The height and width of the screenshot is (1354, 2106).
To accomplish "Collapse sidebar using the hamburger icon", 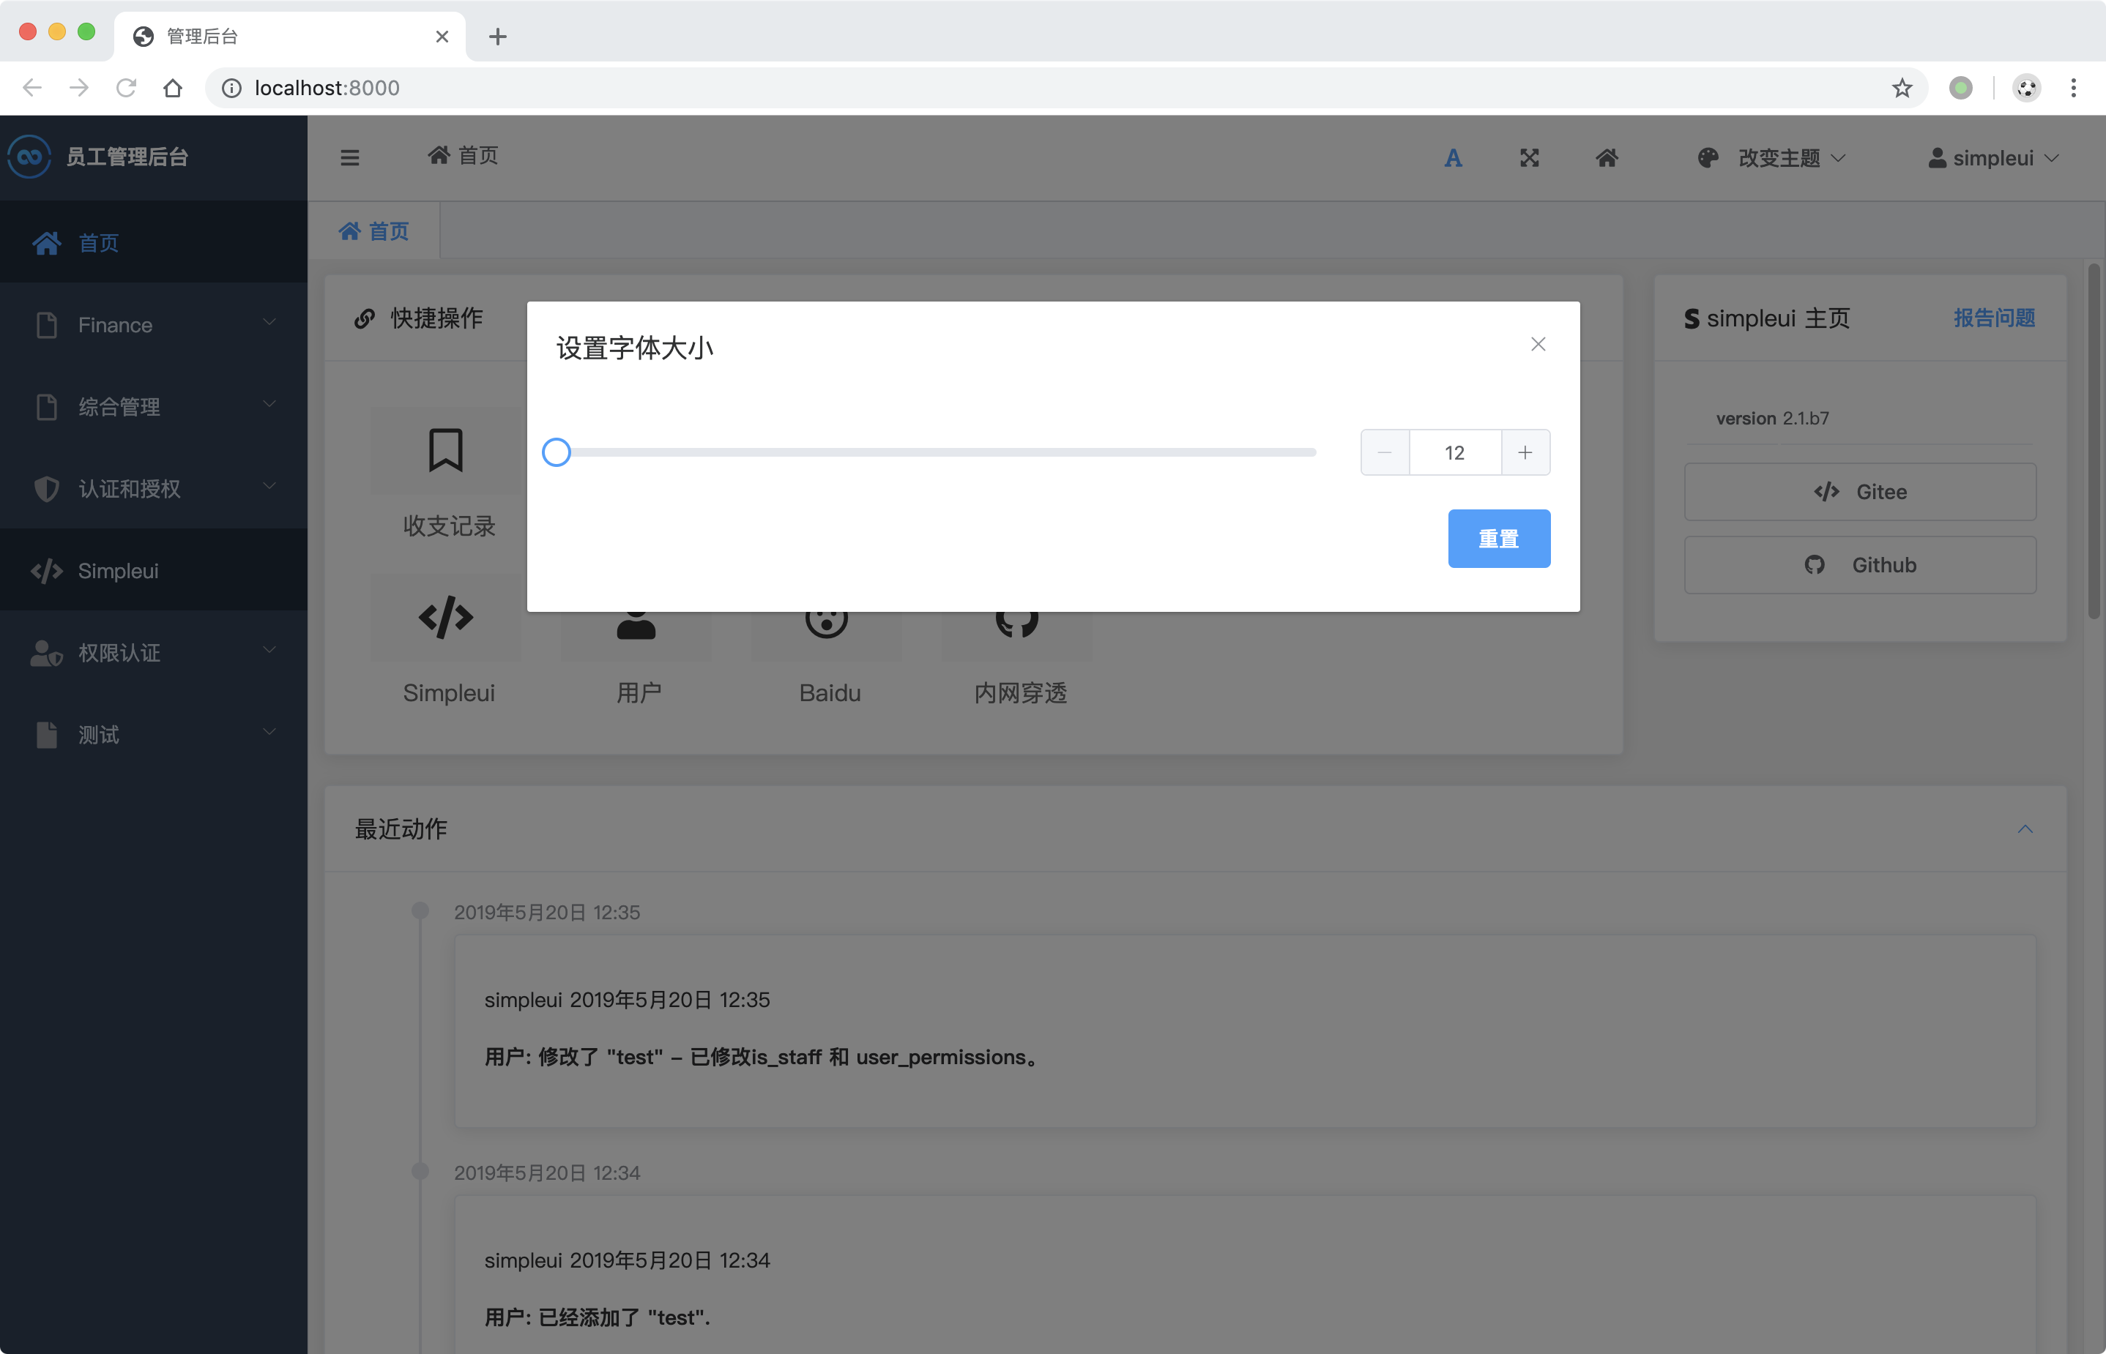I will [x=349, y=158].
